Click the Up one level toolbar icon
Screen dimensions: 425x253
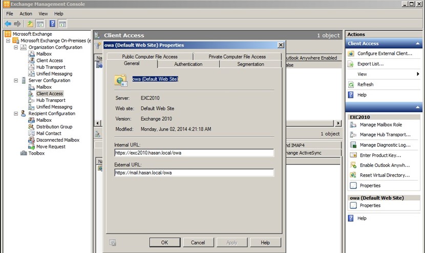click(x=30, y=24)
